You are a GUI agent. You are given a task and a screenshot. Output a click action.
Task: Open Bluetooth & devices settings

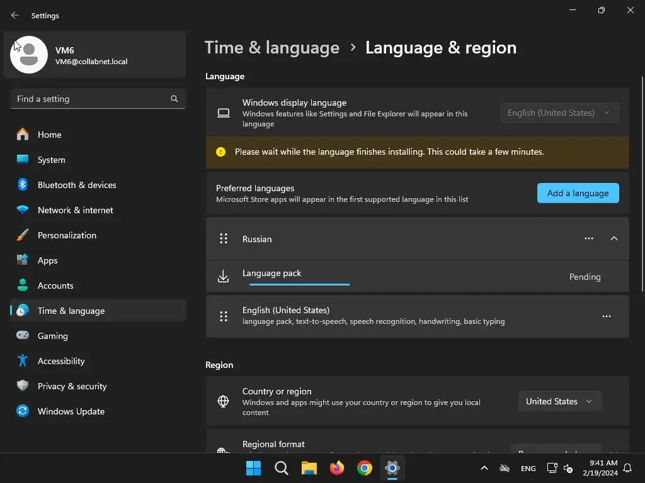coord(98,185)
